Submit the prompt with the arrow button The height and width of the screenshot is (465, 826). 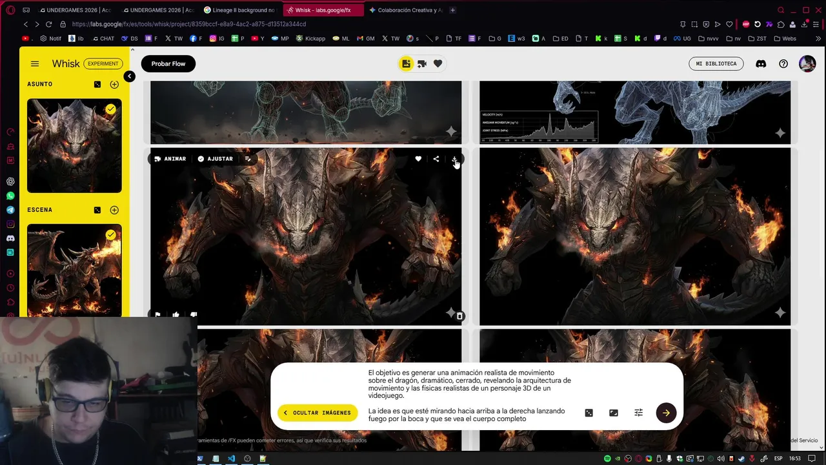666,413
